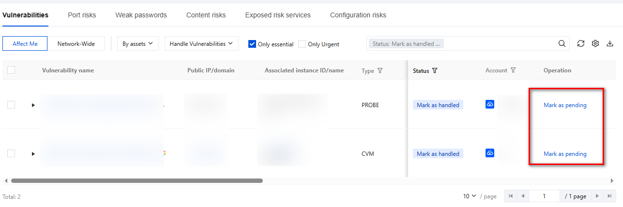Click the download export icon
This screenshot has height=207, width=623.
tap(610, 43)
